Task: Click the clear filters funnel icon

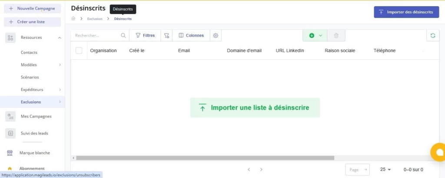Action: [166, 36]
